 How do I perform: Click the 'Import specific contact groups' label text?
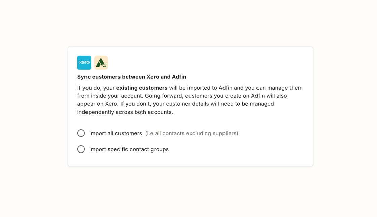pyautogui.click(x=129, y=149)
